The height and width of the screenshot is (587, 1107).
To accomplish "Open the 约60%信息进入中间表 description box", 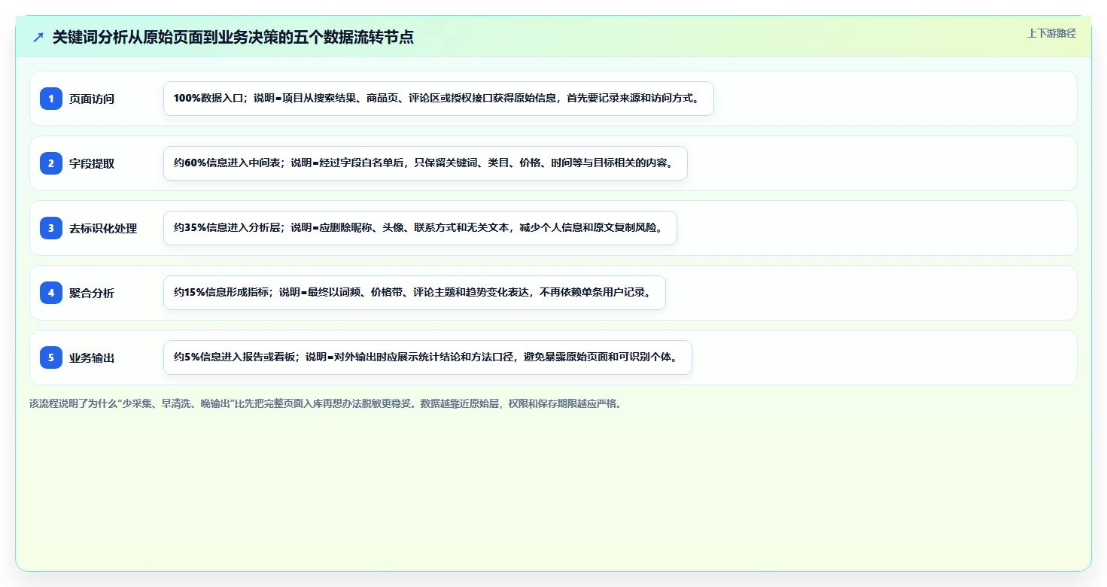I will tap(425, 163).
